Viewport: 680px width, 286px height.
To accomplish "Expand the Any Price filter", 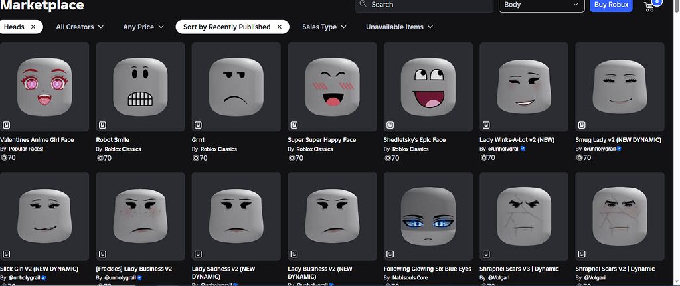I will click(143, 27).
